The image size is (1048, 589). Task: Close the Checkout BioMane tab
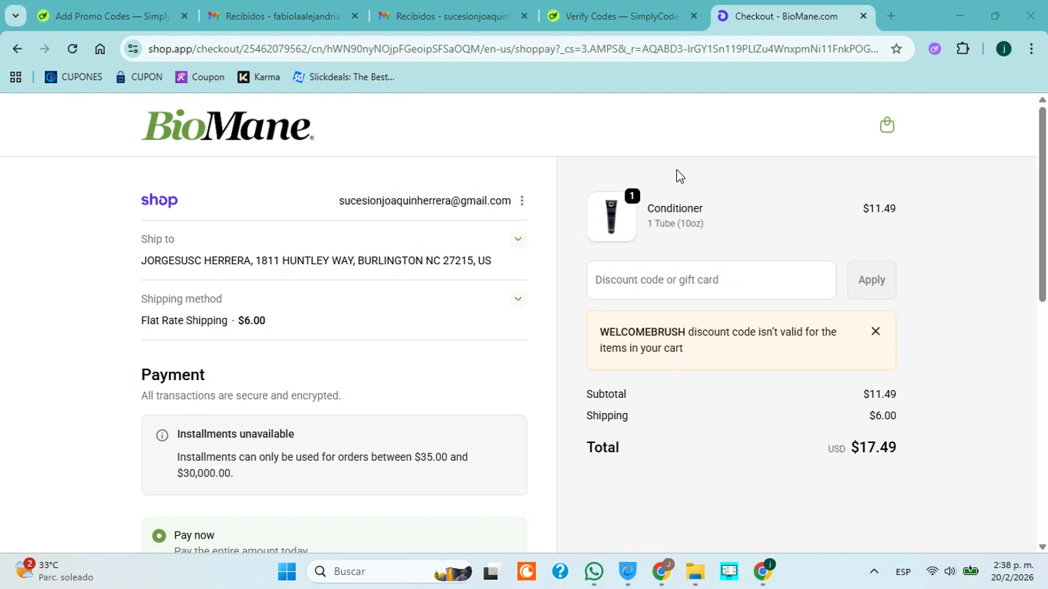pos(863,16)
